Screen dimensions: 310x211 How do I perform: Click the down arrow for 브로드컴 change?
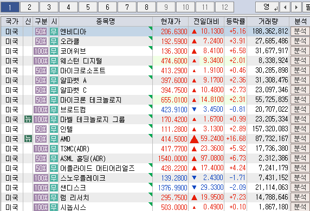[194, 109]
